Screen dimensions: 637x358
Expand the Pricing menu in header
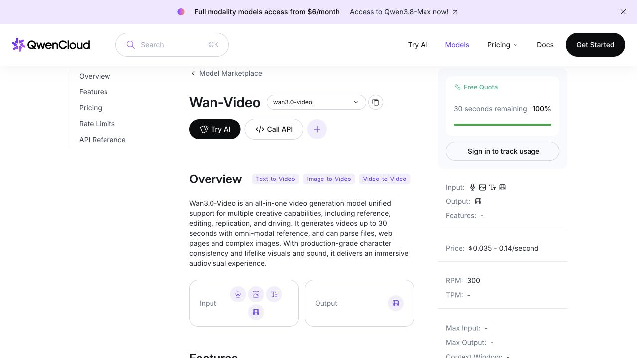[503, 45]
